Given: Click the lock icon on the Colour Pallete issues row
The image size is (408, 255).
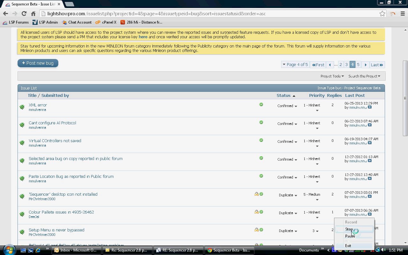Looking at the screenshot, I should (256, 212).
